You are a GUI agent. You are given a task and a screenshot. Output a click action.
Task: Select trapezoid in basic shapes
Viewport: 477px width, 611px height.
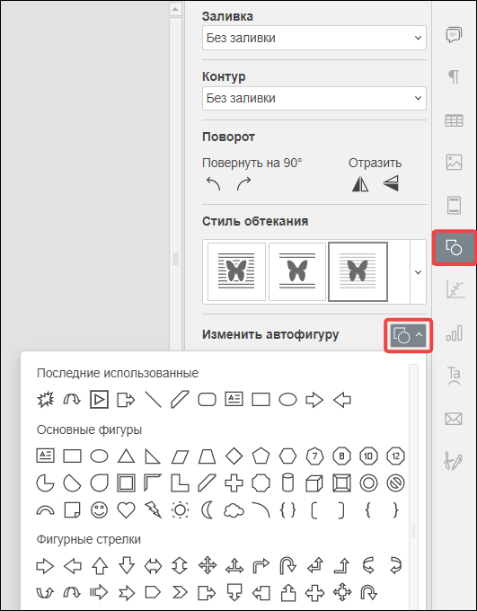pyautogui.click(x=207, y=456)
